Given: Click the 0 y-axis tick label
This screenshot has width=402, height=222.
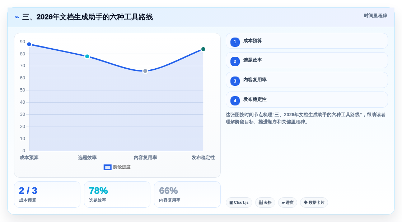Looking at the screenshot, I should coord(24,151).
